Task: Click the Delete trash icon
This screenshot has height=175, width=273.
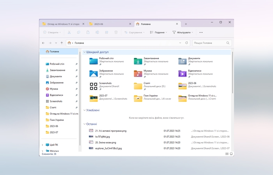Action: pos(116,32)
